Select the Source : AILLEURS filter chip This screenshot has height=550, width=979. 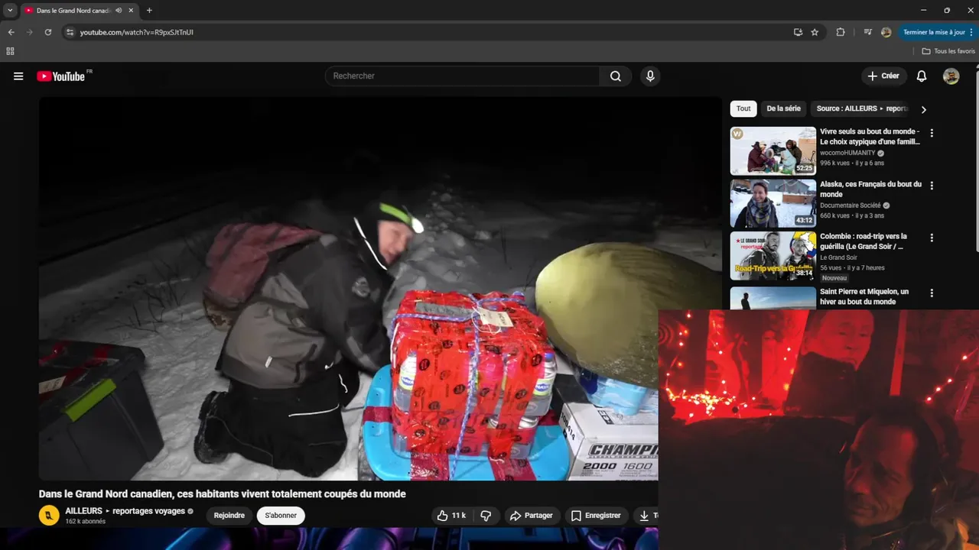(861, 108)
